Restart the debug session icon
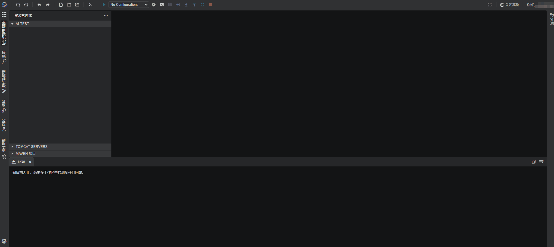The image size is (554, 247). 202,5
